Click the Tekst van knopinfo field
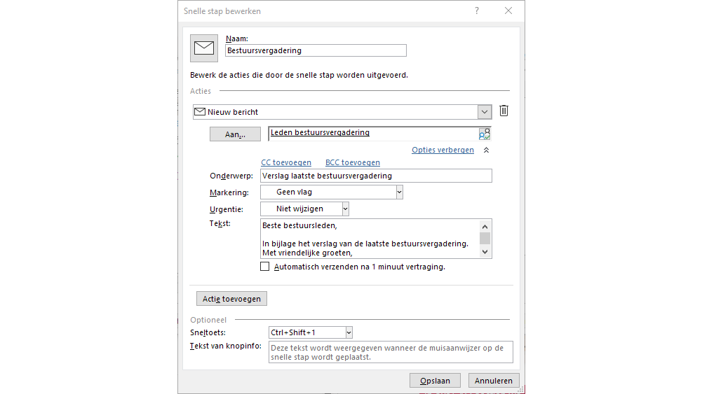Screen dimensions: 702x394 point(391,352)
